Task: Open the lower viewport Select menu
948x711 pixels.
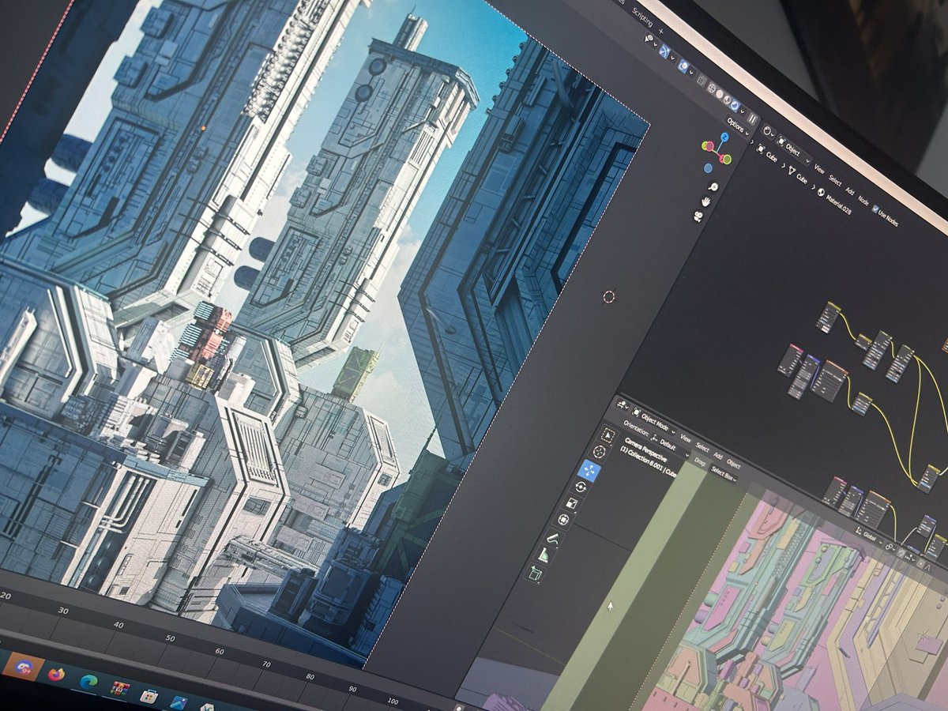Action: coord(702,448)
